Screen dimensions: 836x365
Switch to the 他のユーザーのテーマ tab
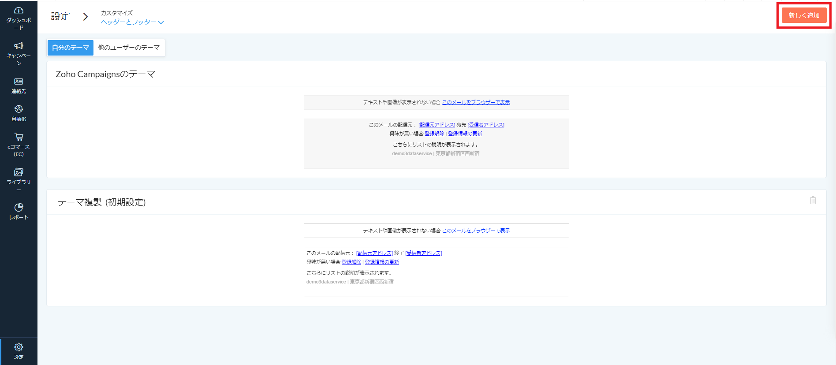(x=129, y=48)
